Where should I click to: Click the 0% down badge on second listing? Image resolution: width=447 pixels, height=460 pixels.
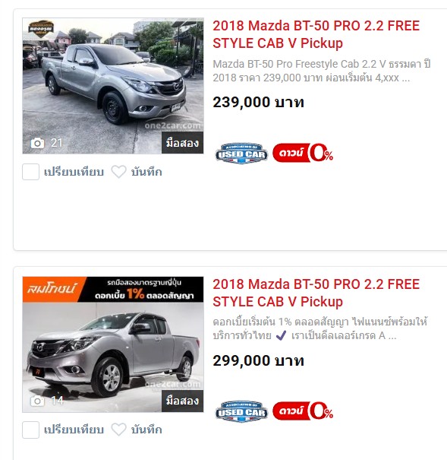pyautogui.click(x=303, y=411)
